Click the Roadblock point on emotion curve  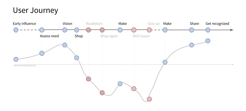click(x=88, y=79)
